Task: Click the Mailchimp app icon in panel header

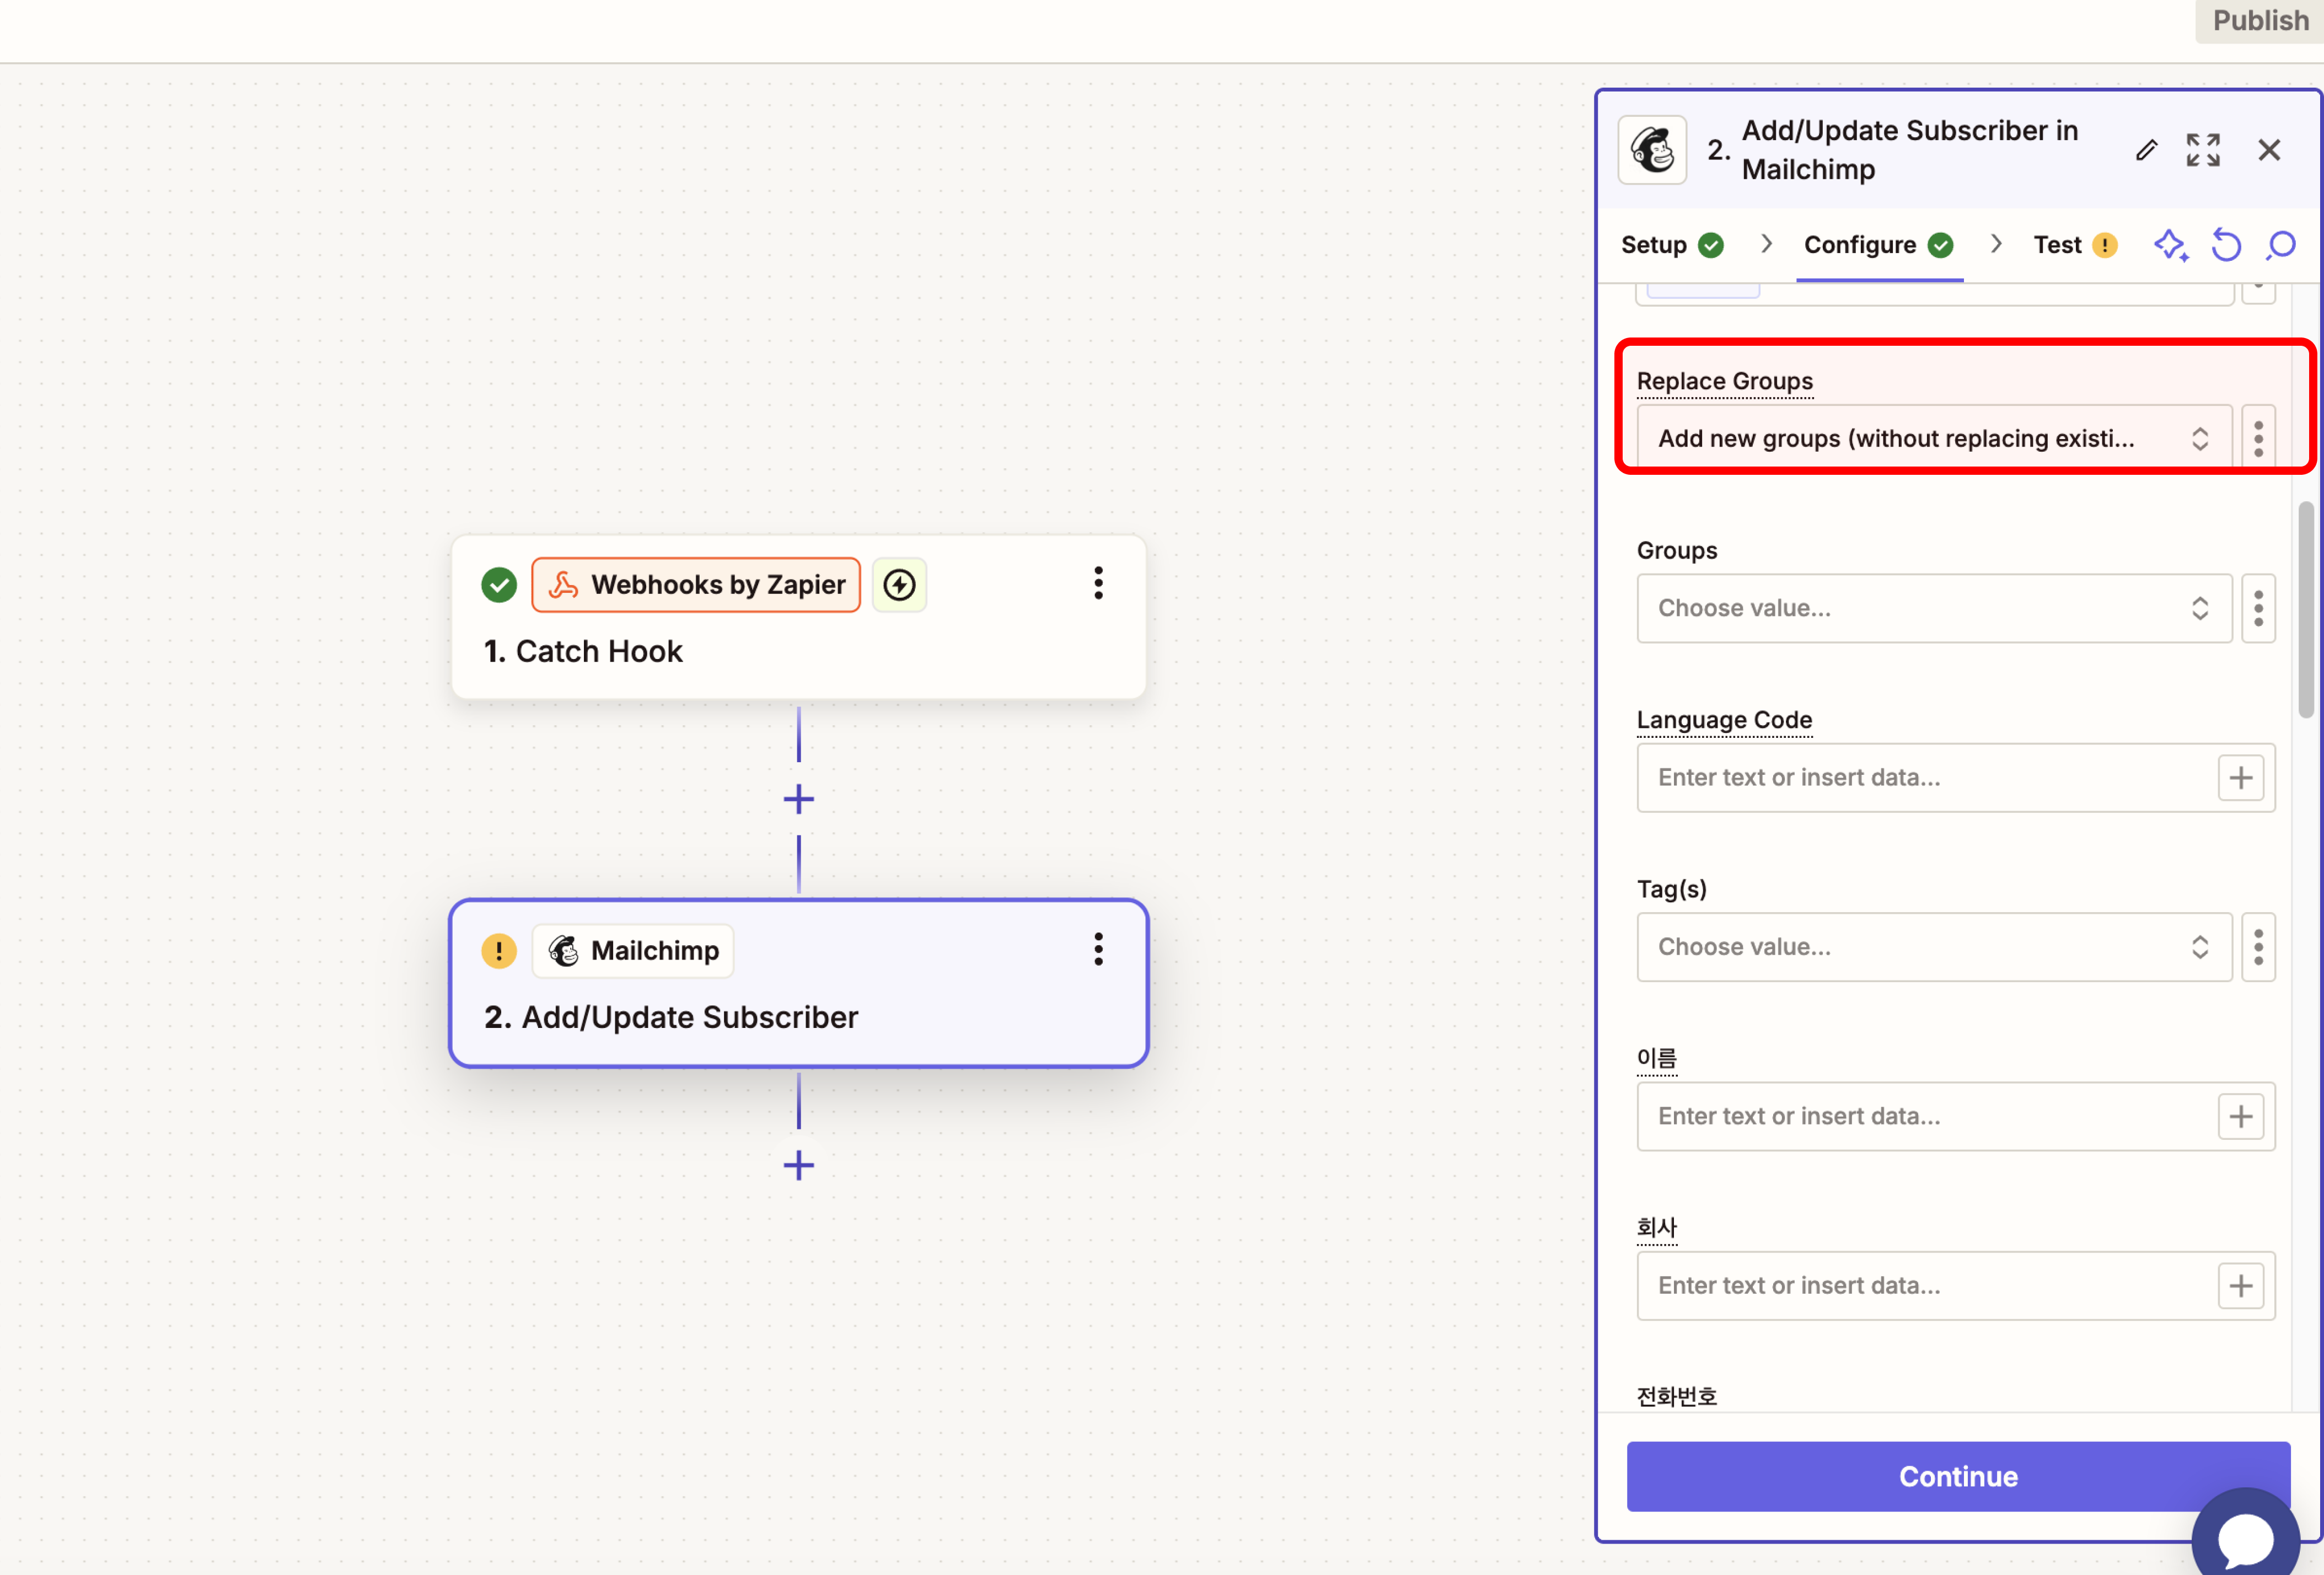Action: click(1653, 150)
